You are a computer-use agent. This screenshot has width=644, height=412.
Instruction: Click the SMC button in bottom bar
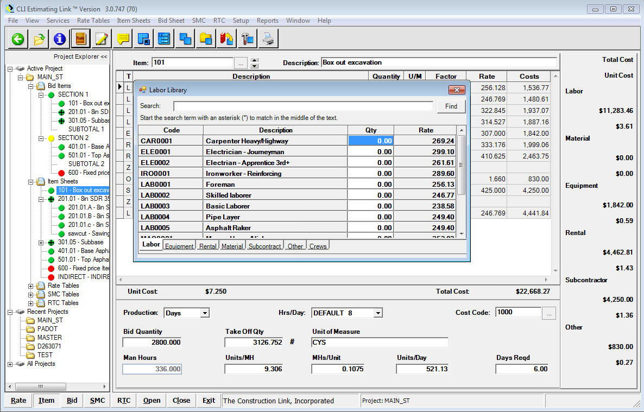[97, 401]
